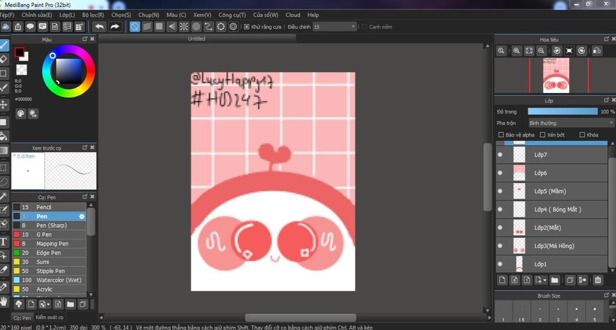Select the Eraser tool in left toolbox
The width and height of the screenshot is (616, 330).
[4, 60]
